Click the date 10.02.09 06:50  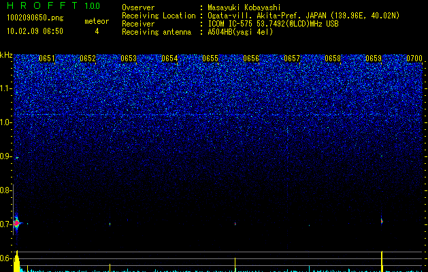(35, 31)
